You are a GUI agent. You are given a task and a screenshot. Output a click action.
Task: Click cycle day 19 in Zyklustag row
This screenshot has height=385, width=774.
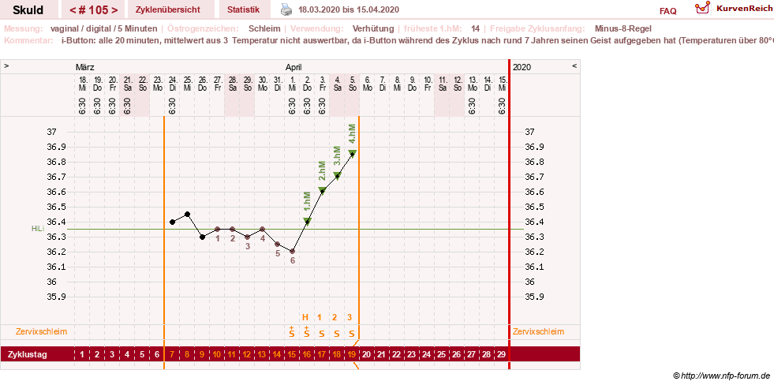coord(352,354)
